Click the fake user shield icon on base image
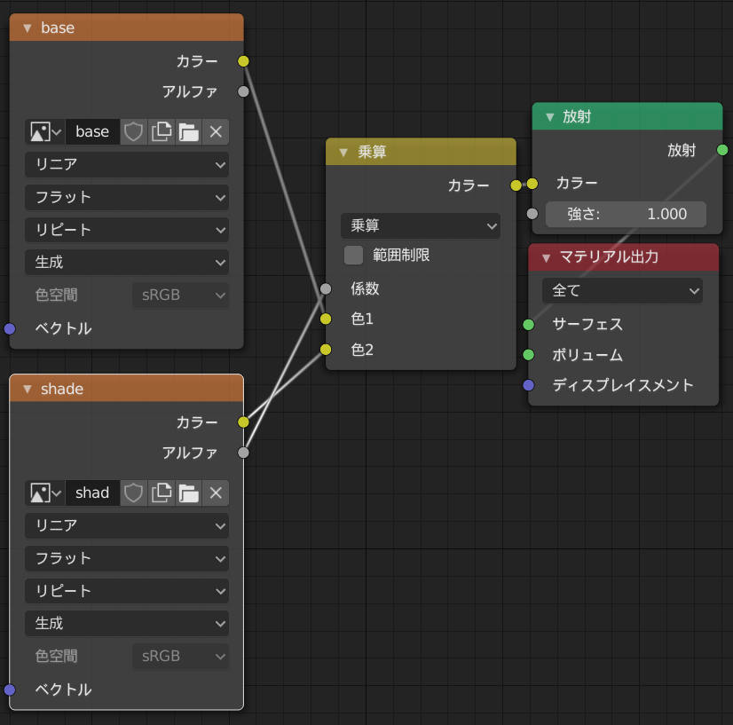 (x=133, y=132)
